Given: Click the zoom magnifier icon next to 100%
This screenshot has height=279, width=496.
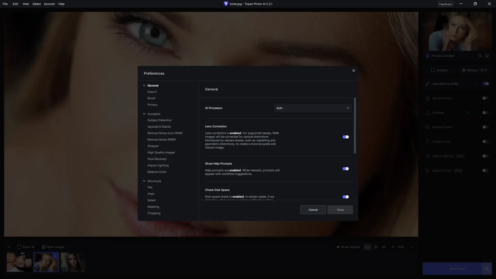Looking at the screenshot, I should (x=393, y=247).
